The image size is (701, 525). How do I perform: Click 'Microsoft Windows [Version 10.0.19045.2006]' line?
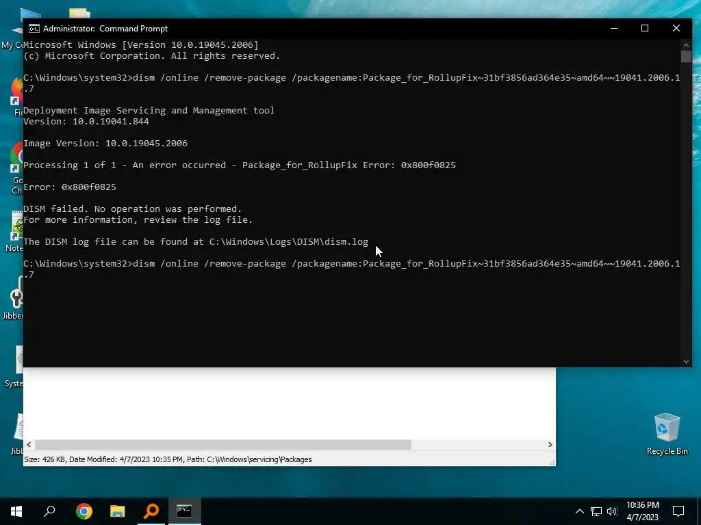point(141,44)
